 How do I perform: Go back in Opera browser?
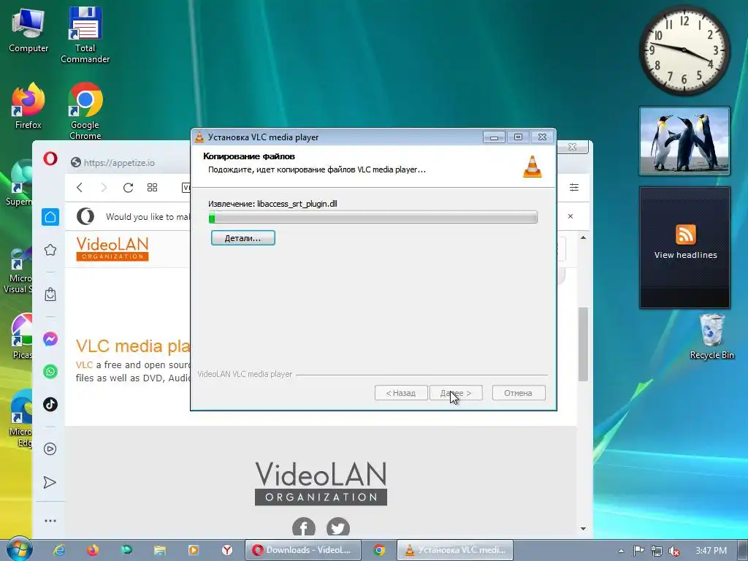pyautogui.click(x=80, y=188)
